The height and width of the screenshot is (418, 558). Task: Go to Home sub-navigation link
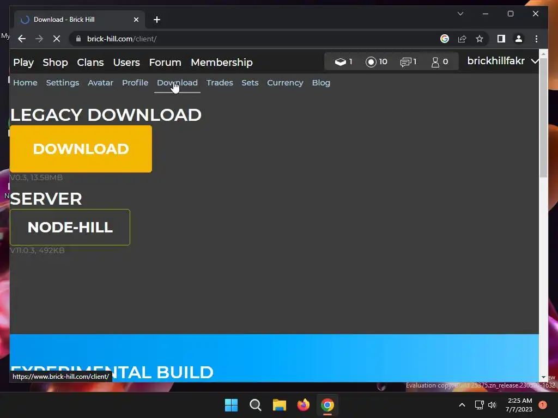25,83
